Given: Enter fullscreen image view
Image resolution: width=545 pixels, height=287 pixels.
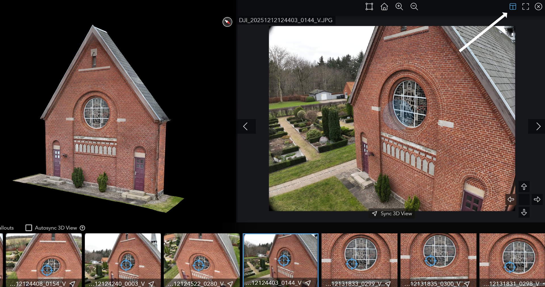Looking at the screenshot, I should tap(525, 7).
